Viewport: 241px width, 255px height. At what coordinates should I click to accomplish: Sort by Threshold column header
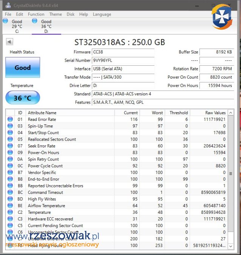pyautogui.click(x=178, y=113)
